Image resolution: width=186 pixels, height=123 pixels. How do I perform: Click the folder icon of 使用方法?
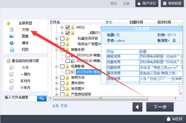pos(67,77)
